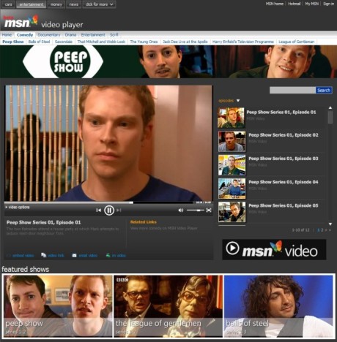Open featured show peep show tile
337x342 pixels.
[x=58, y=306]
